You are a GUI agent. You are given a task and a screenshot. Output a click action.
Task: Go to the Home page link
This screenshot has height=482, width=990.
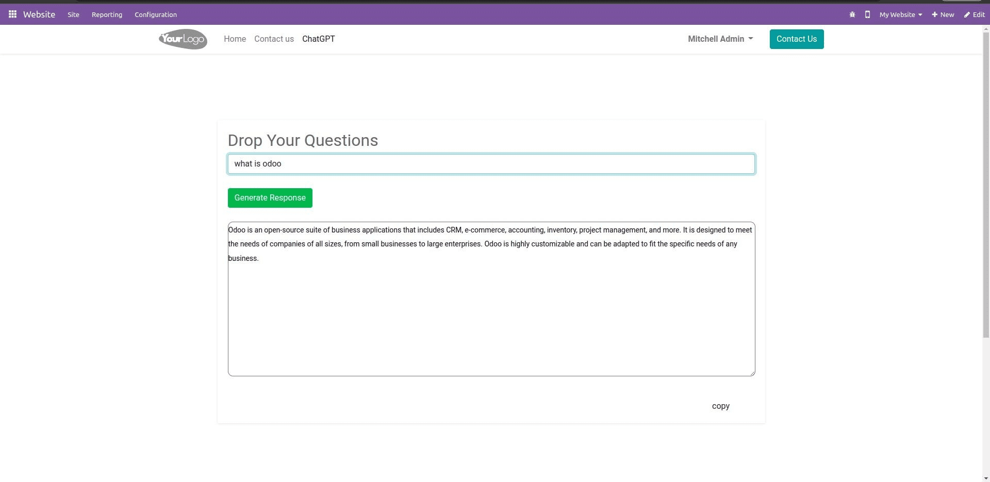click(x=235, y=39)
